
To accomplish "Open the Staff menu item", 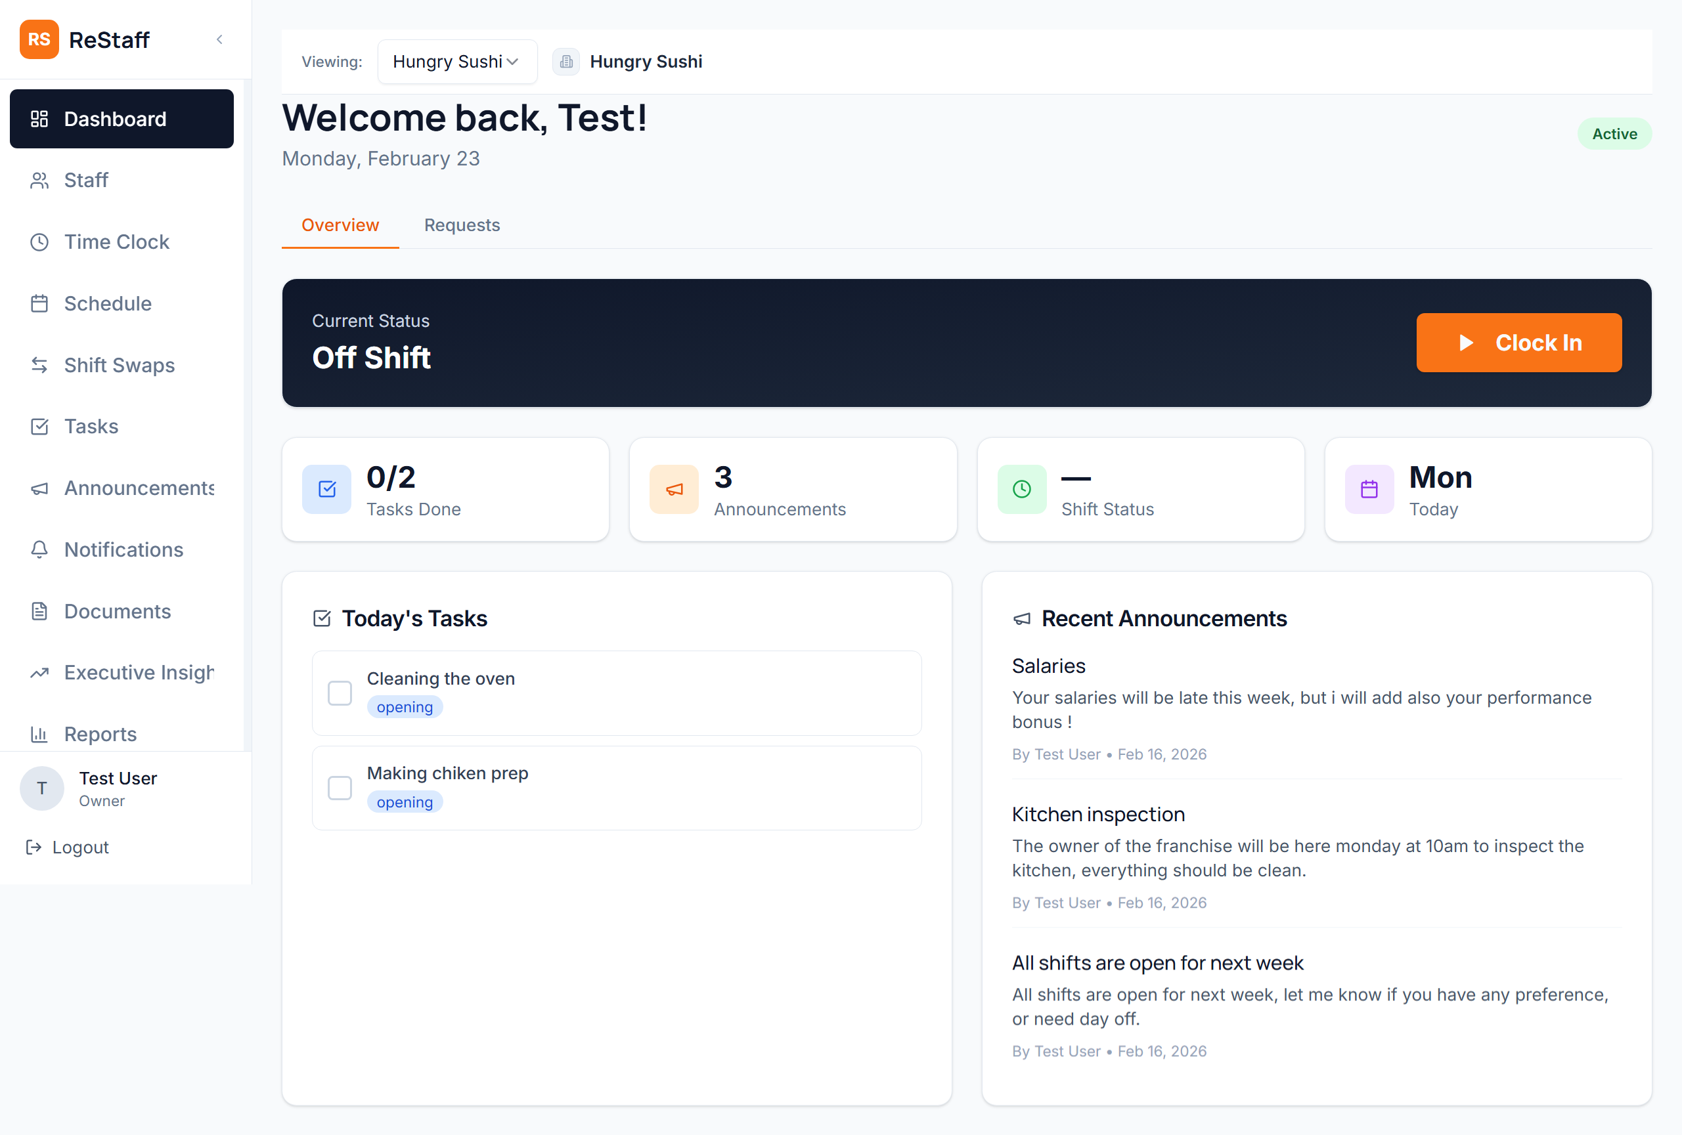I will click(85, 180).
